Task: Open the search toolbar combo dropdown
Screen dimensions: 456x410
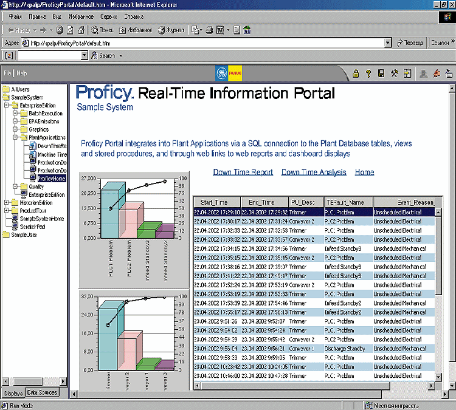Action: [85, 55]
